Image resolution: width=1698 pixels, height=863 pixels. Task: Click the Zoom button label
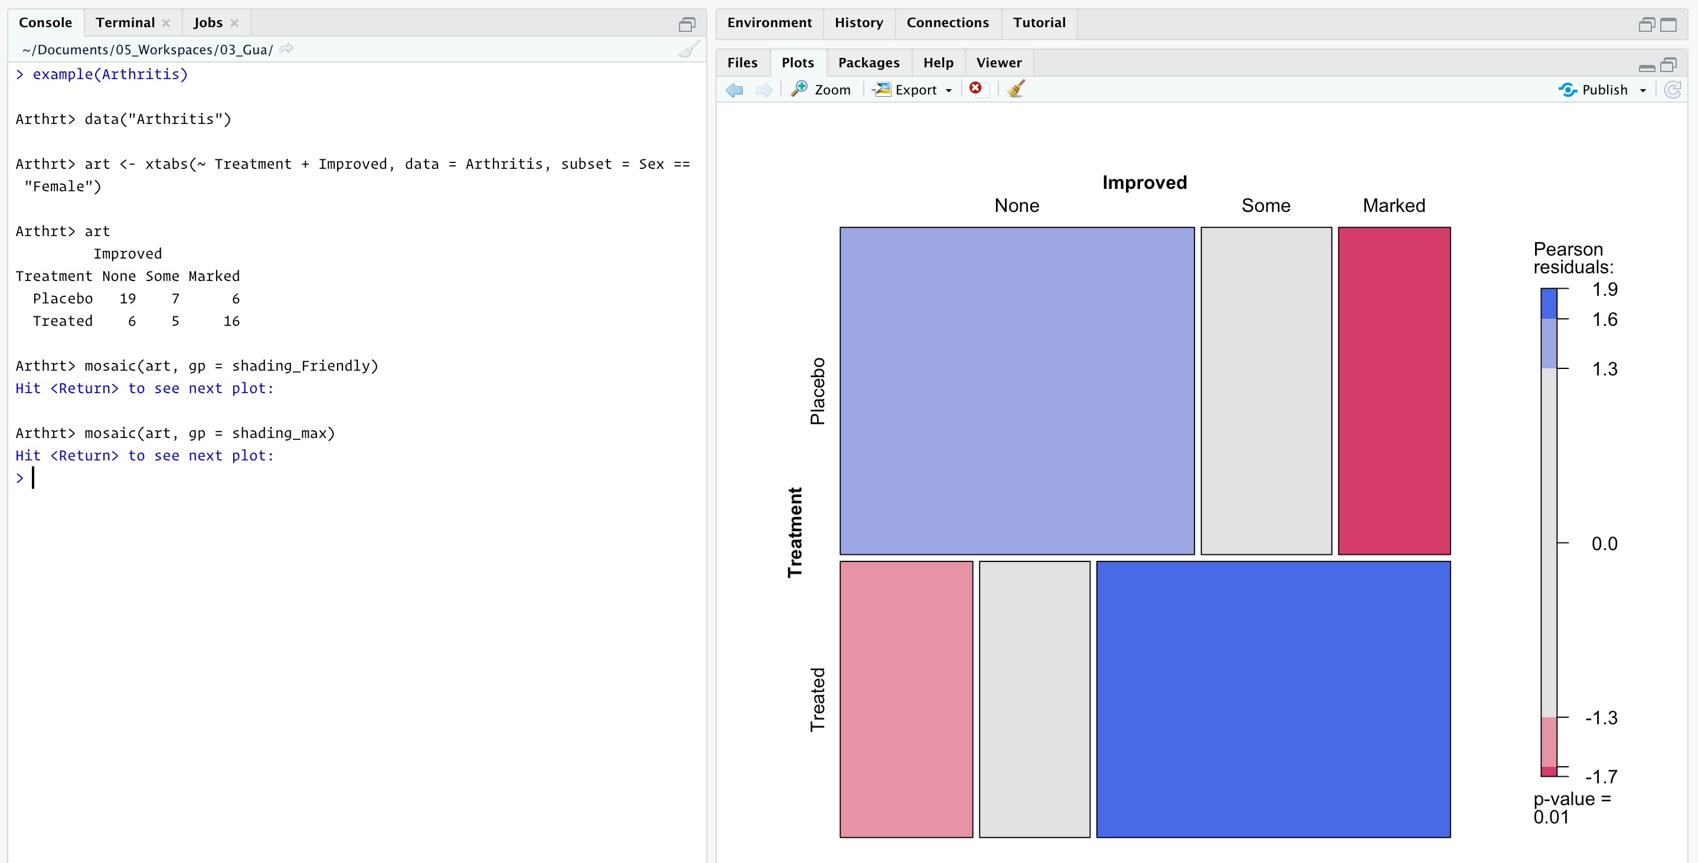pyautogui.click(x=832, y=90)
